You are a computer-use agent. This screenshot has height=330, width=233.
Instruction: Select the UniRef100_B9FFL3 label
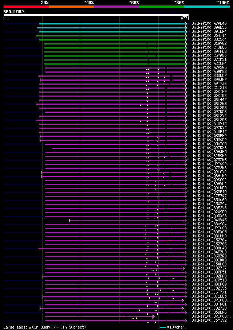pos(209,51)
